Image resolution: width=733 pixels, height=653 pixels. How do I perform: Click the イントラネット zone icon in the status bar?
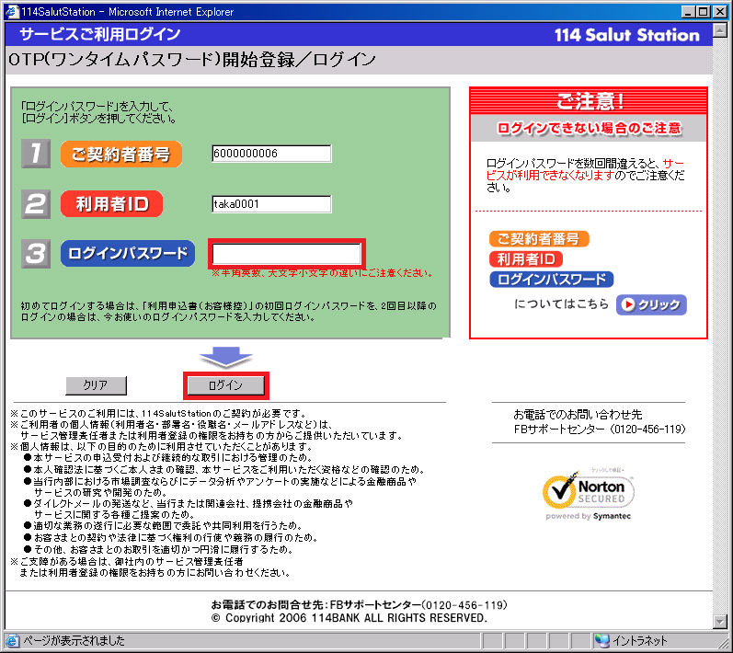(602, 641)
